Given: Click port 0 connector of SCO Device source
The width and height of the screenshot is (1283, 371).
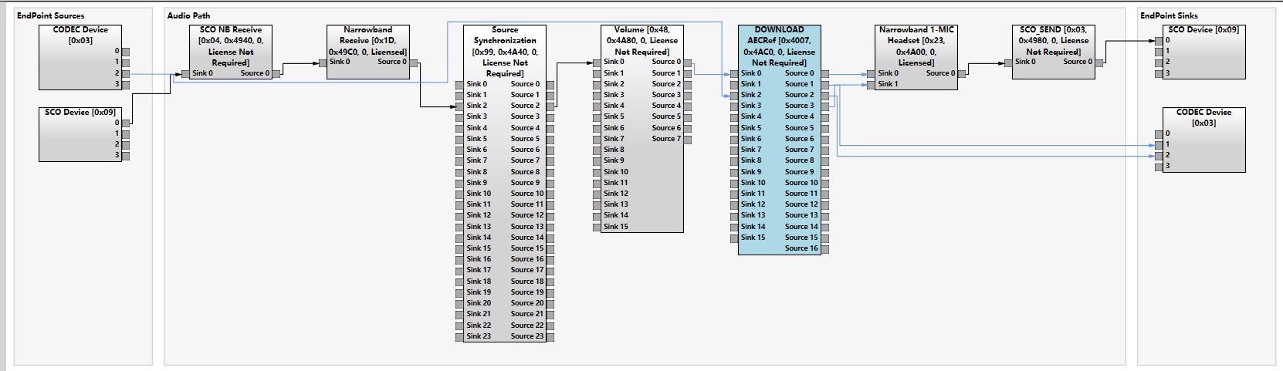Looking at the screenshot, I should (126, 123).
